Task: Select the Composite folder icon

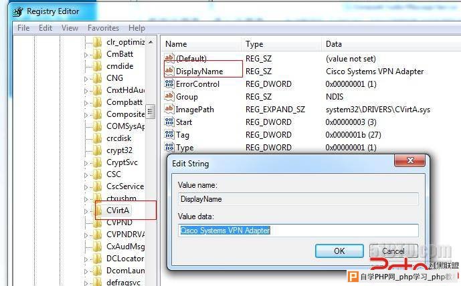Action: 97,114
